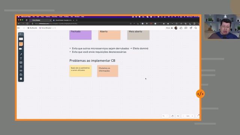Select the small card tool below sticky note

point(20,49)
